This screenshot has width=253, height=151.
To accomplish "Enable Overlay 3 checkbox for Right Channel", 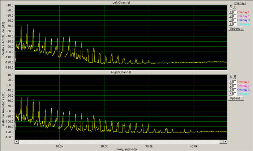I will coord(235,90).
